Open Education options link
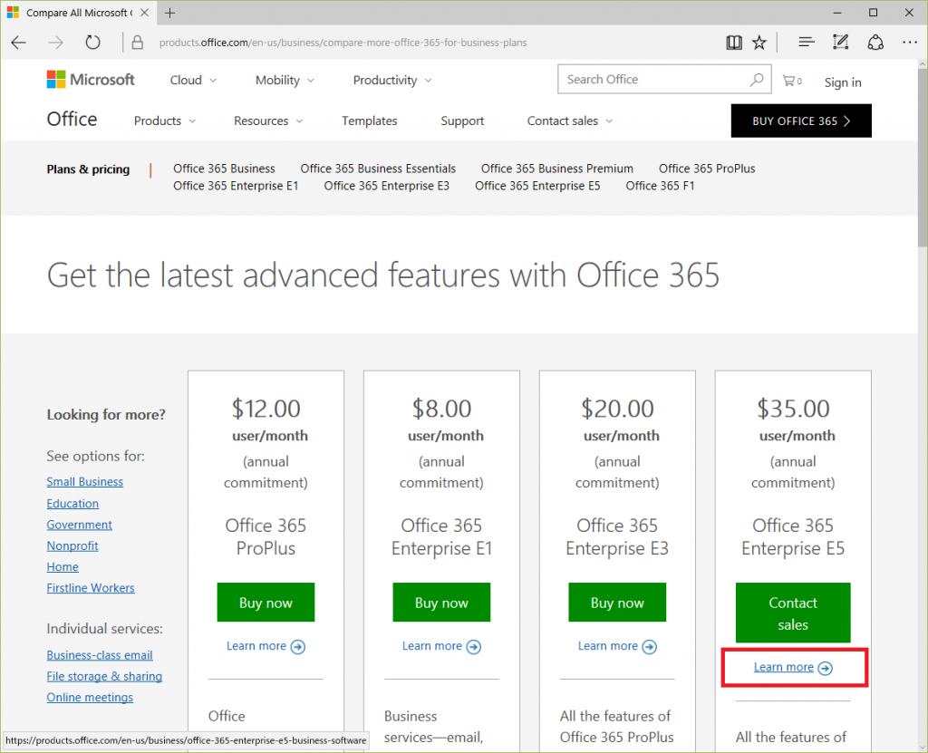Screen dimensions: 928x753 [72, 504]
